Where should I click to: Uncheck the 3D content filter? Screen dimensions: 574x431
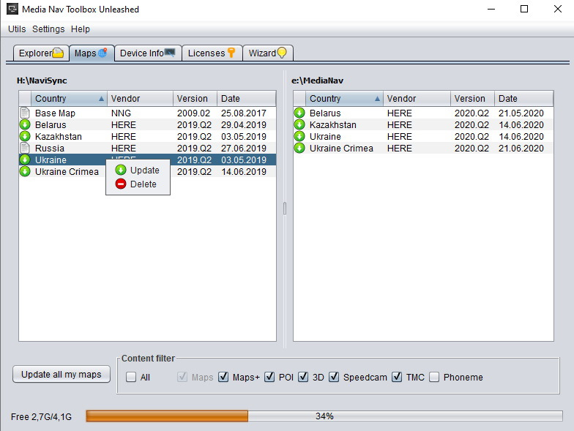pos(303,377)
